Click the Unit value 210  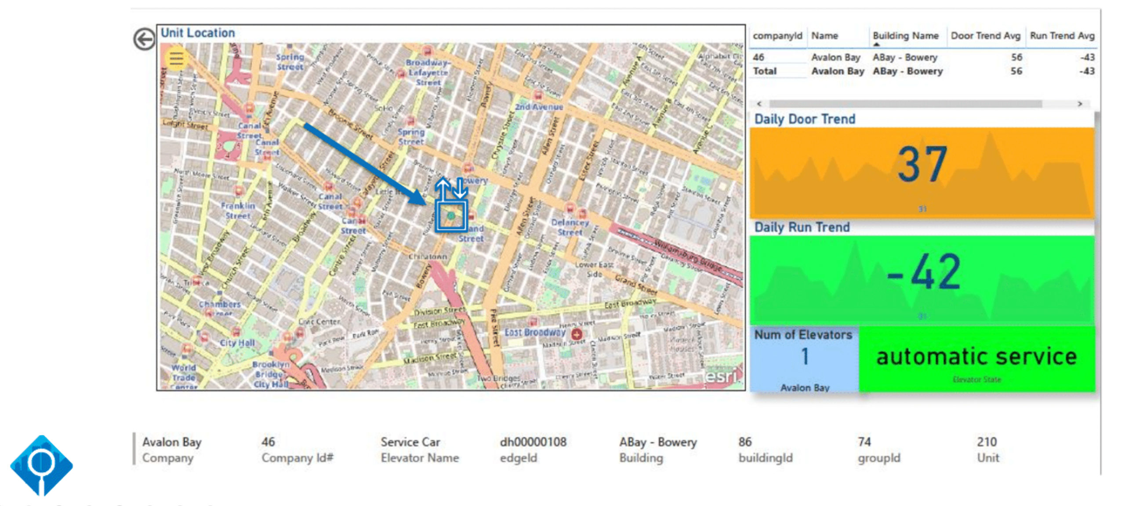(987, 442)
